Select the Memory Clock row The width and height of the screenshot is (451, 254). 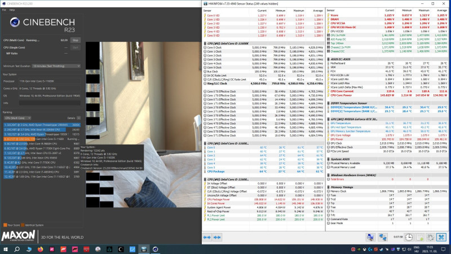[x=387, y=191]
